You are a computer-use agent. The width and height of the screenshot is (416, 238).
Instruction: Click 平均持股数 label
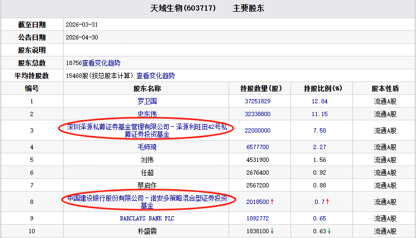tap(32, 76)
